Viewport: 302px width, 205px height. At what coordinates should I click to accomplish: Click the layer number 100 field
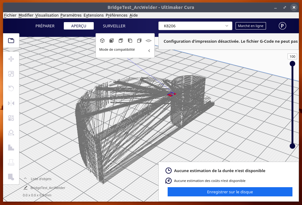point(292,57)
